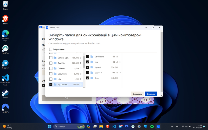Viewport: 208px width, 130px height.
Task: Check the Вибрати все checkbox
Action: click(x=51, y=49)
